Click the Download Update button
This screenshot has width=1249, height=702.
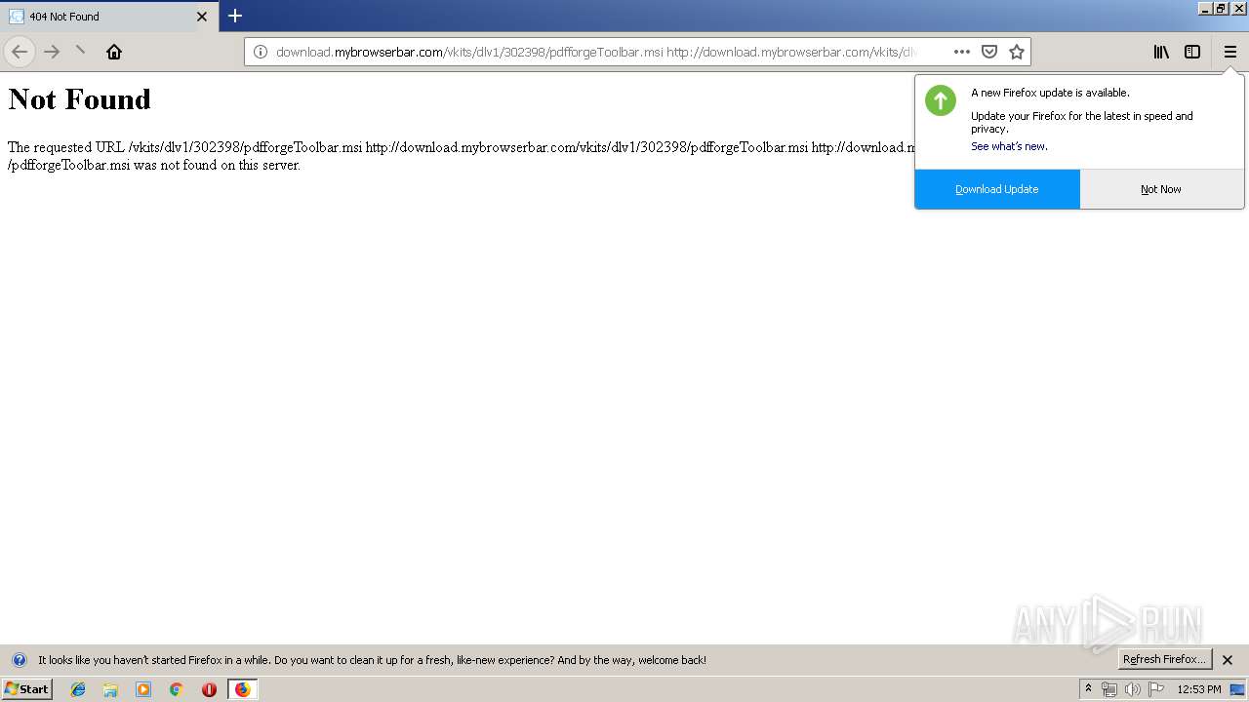[997, 189]
